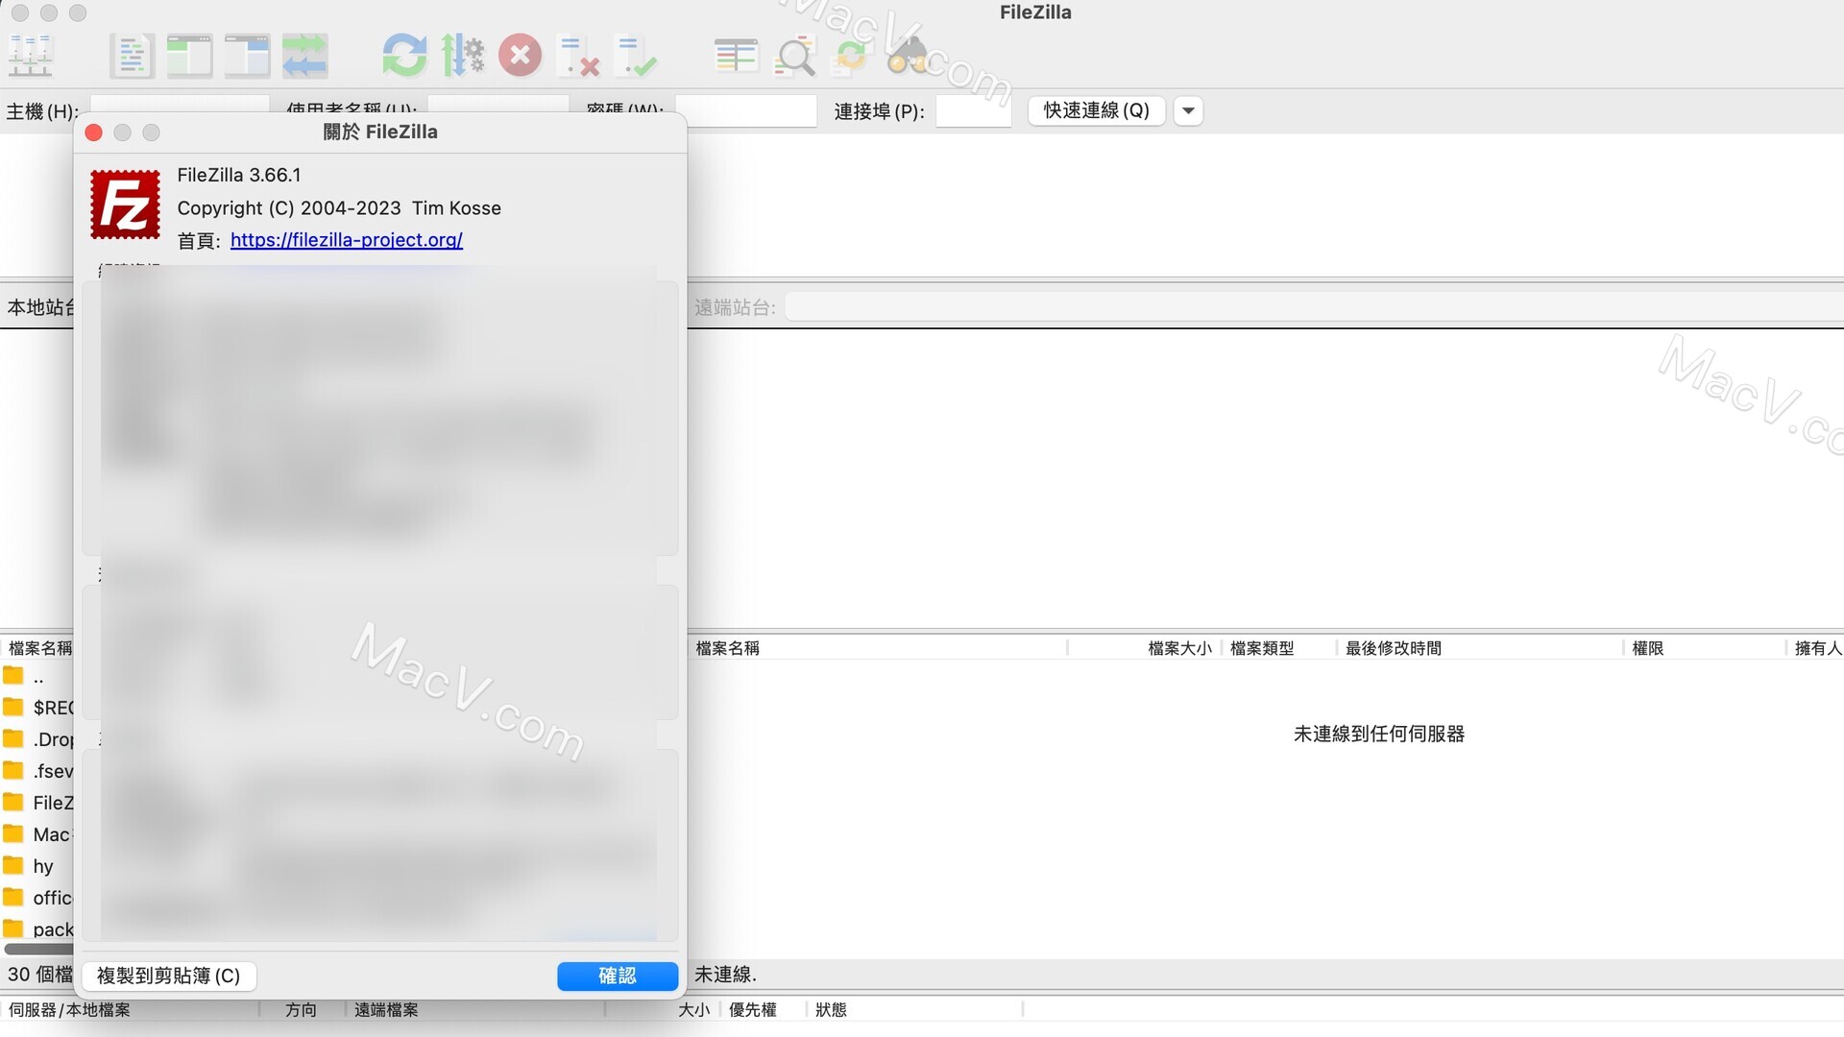Open the Site Manager toolbar icon
Viewport: 1844px width, 1037px height.
(x=31, y=56)
